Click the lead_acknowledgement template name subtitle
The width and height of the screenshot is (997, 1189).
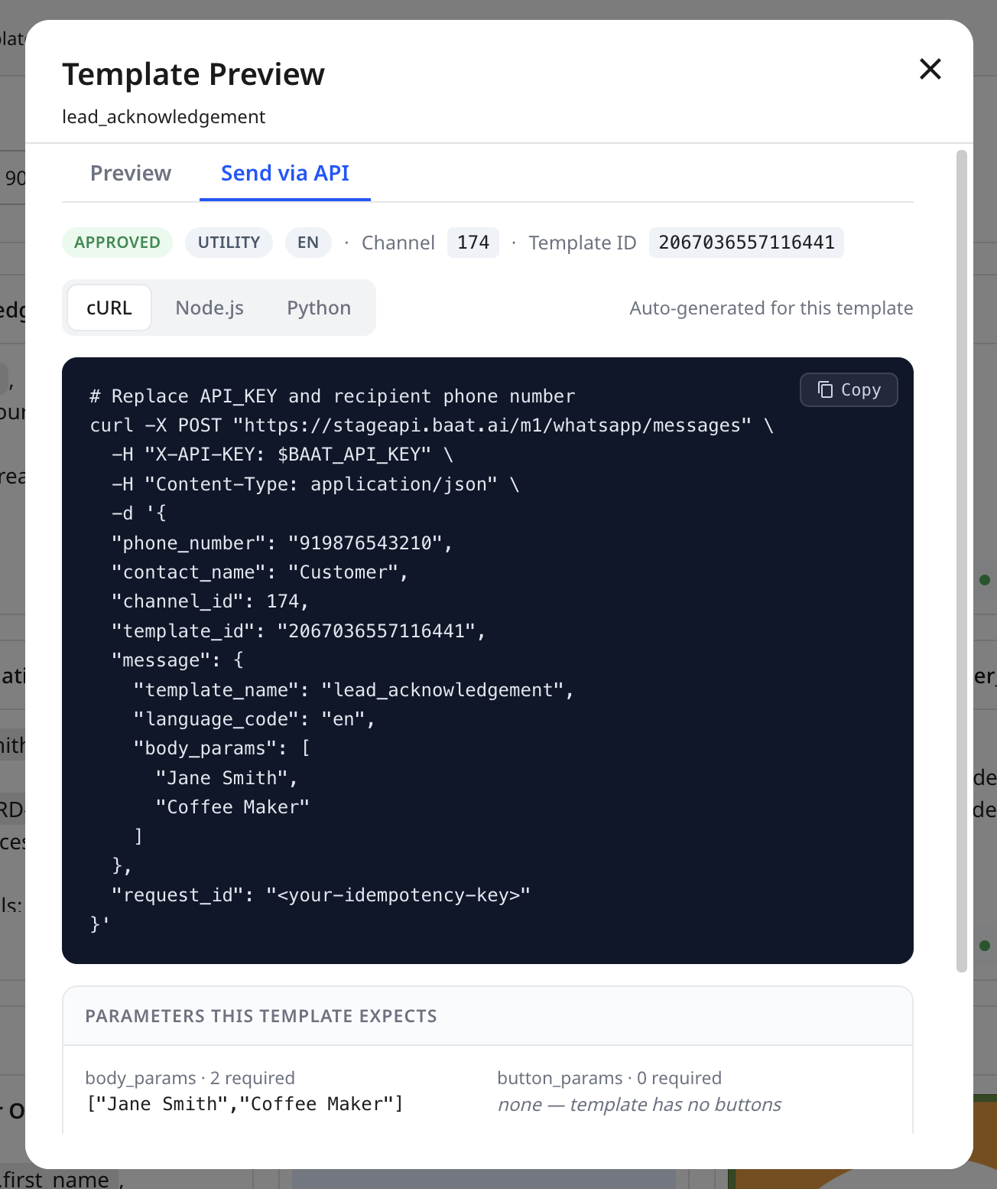164,117
